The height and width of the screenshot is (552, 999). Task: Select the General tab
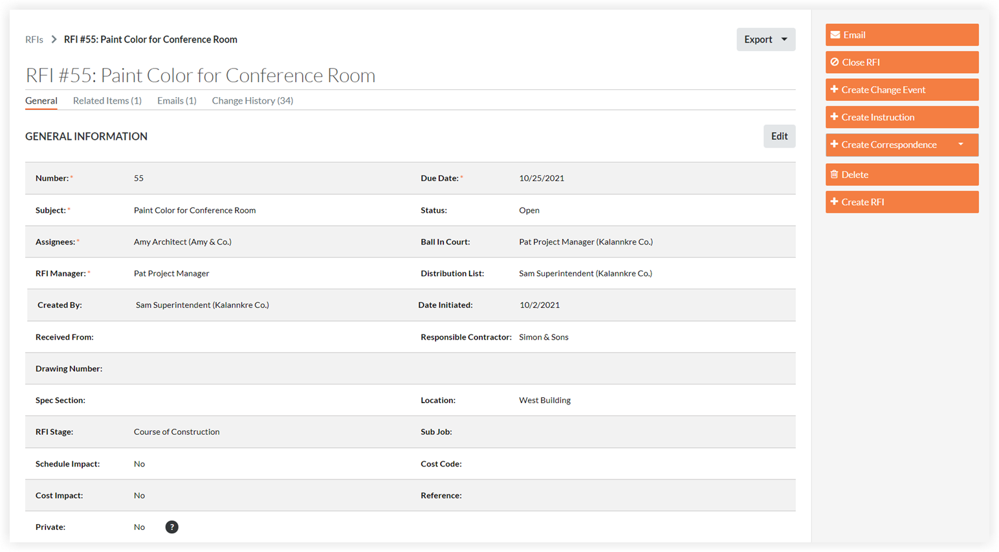click(41, 101)
